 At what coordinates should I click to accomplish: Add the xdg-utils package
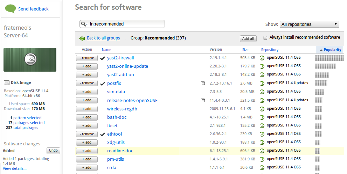click(x=87, y=143)
